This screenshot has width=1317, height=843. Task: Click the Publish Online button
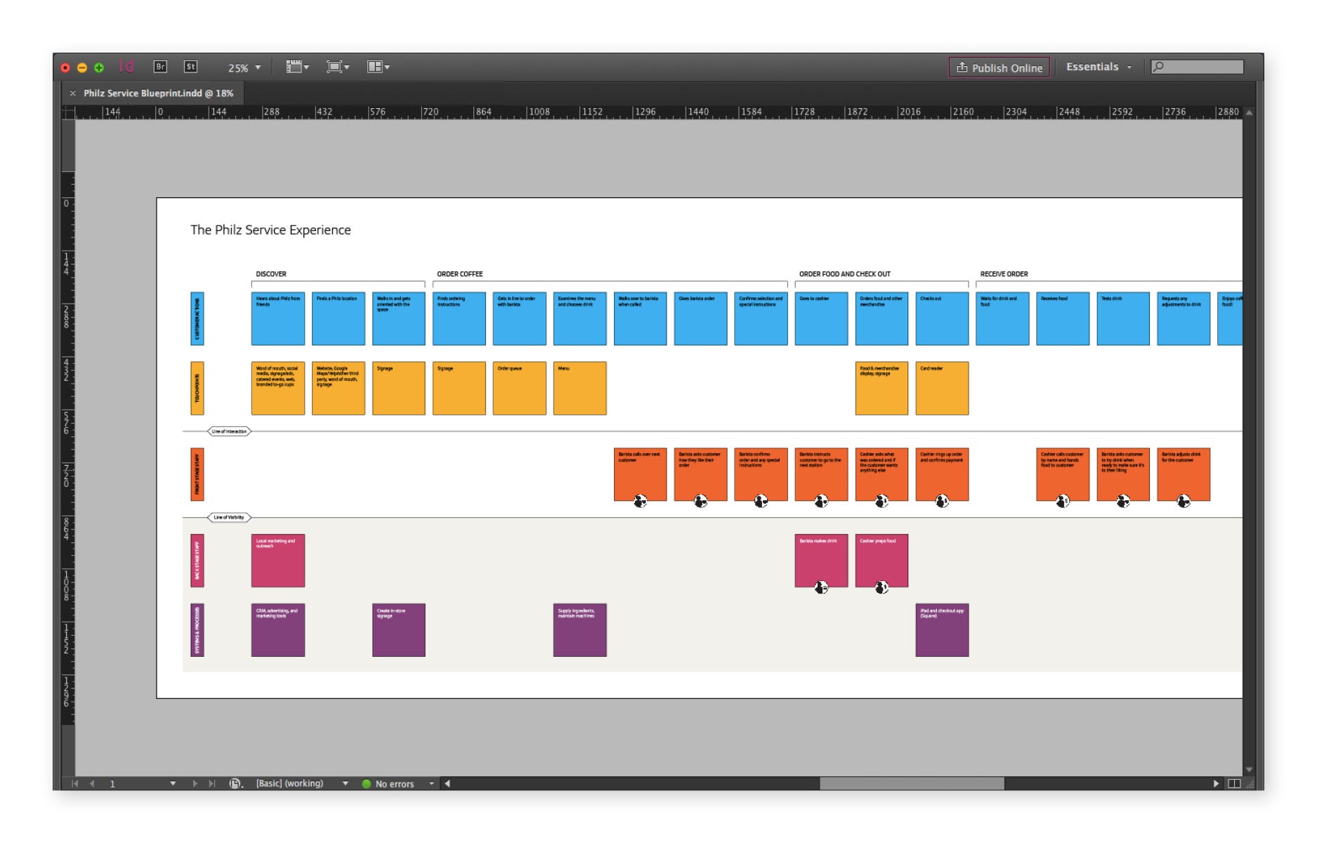pos(999,67)
